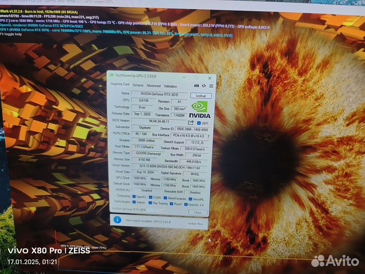Toggle the CUDA checkbox
365x274 pixels.
151,197
